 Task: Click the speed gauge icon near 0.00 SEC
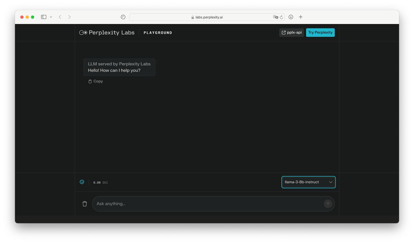click(82, 182)
